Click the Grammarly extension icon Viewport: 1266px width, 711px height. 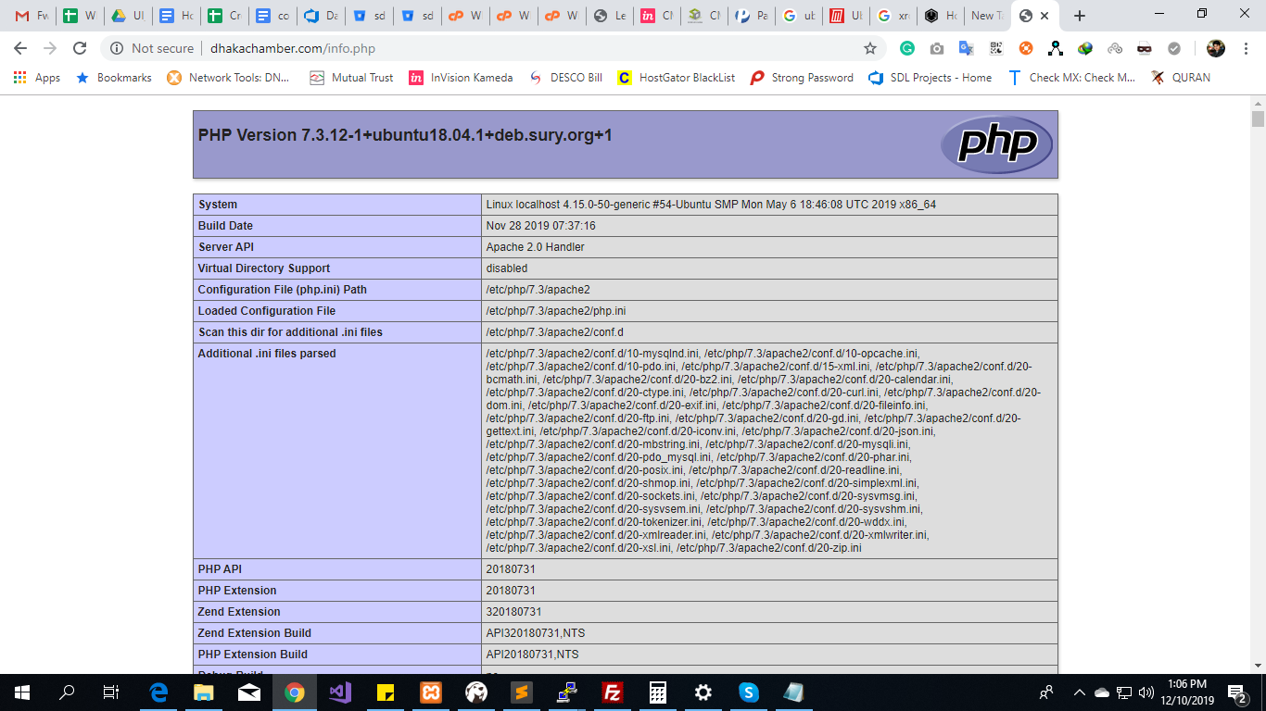907,48
